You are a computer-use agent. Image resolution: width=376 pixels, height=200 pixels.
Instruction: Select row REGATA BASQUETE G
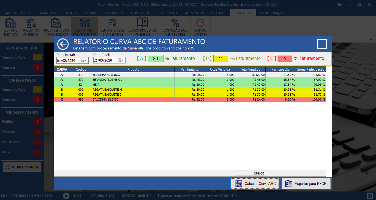(x=190, y=95)
